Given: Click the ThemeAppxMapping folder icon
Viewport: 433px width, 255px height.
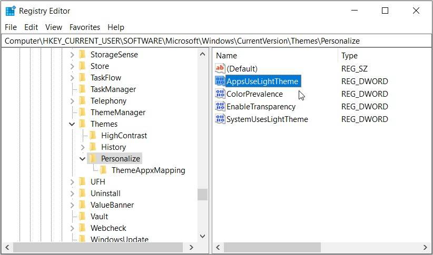Looking at the screenshot, I should coord(104,170).
